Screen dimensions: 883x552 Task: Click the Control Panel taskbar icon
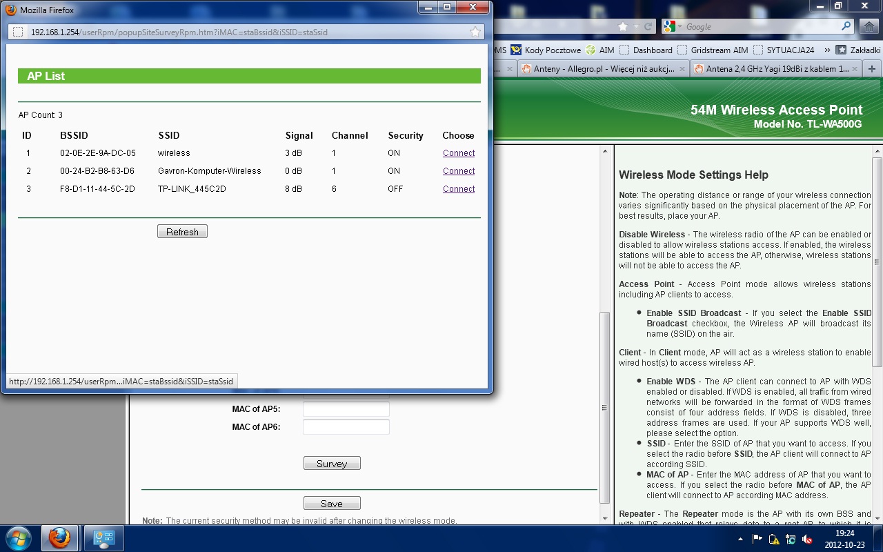103,538
